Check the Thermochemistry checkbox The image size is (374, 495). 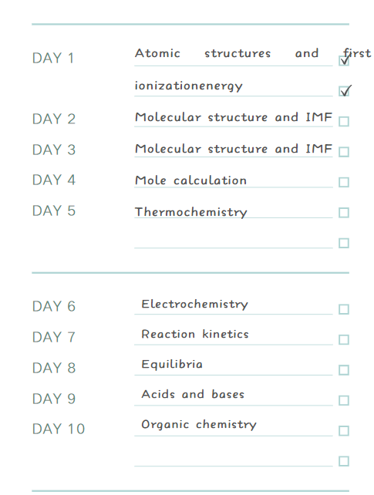coord(344,213)
